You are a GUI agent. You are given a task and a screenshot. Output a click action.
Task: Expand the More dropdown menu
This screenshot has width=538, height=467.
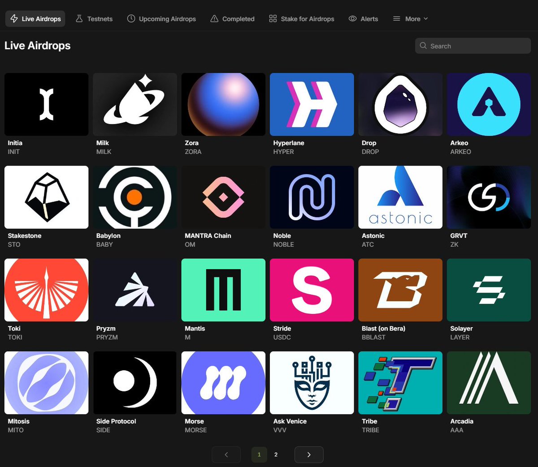pos(410,18)
